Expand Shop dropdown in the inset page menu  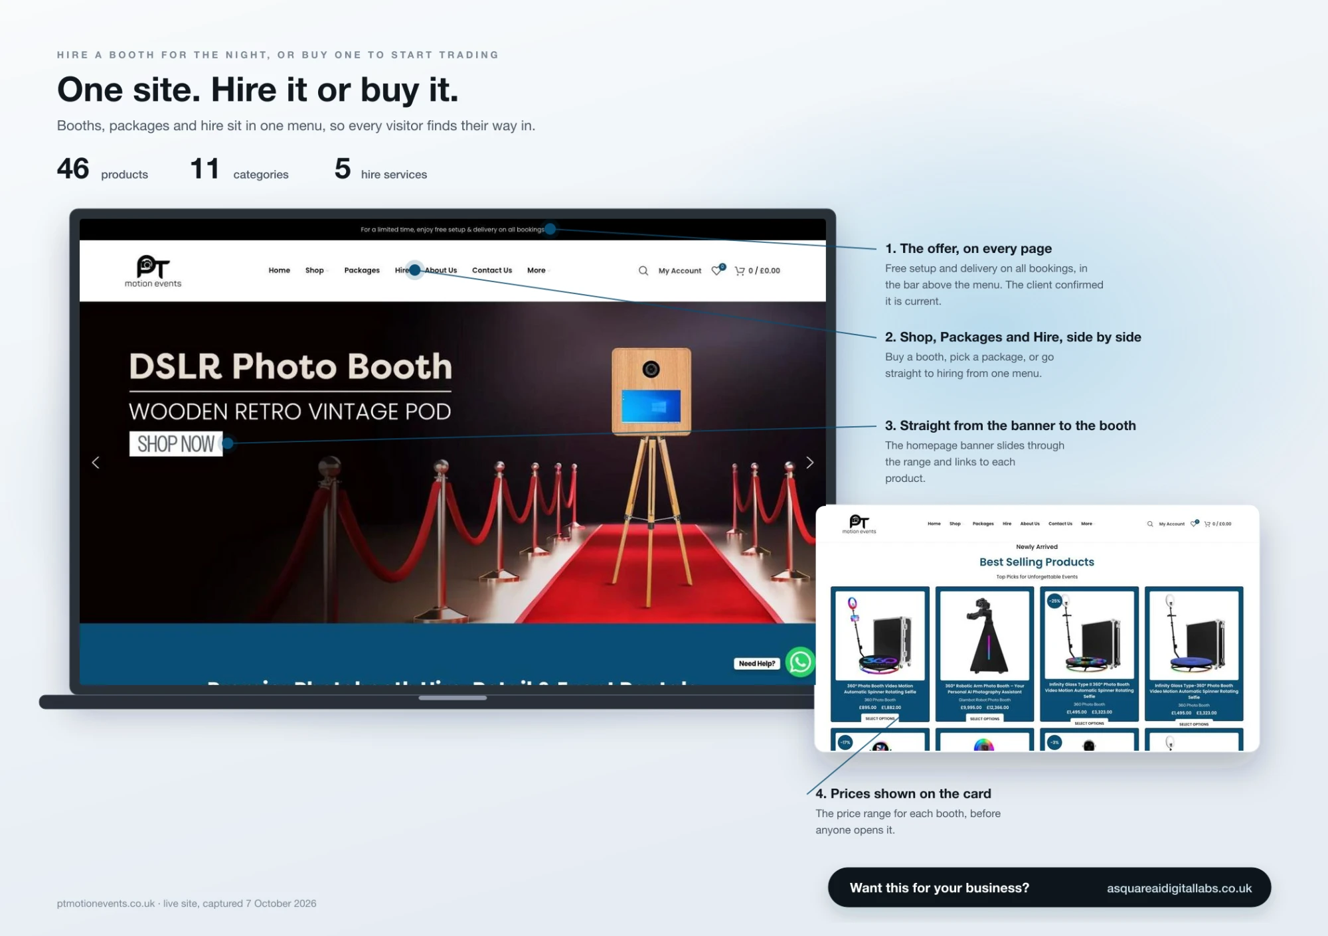[955, 524]
